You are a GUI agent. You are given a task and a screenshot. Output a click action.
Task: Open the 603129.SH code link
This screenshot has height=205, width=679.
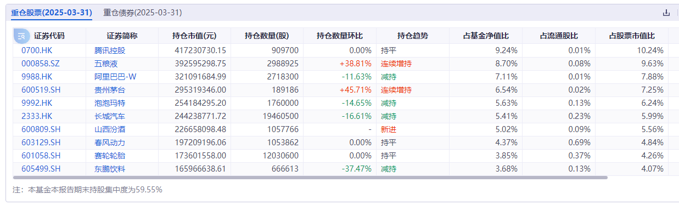[x=41, y=143]
